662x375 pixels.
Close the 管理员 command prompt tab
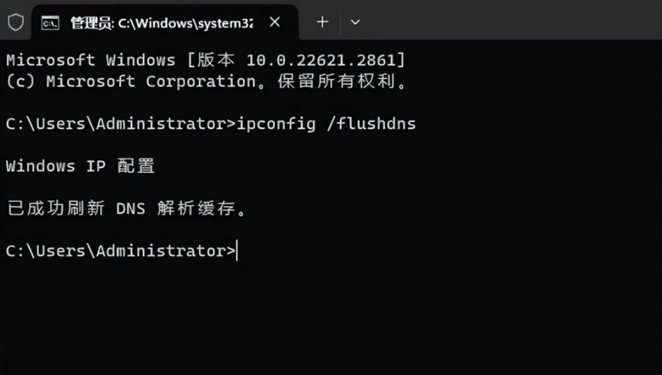pyautogui.click(x=275, y=22)
